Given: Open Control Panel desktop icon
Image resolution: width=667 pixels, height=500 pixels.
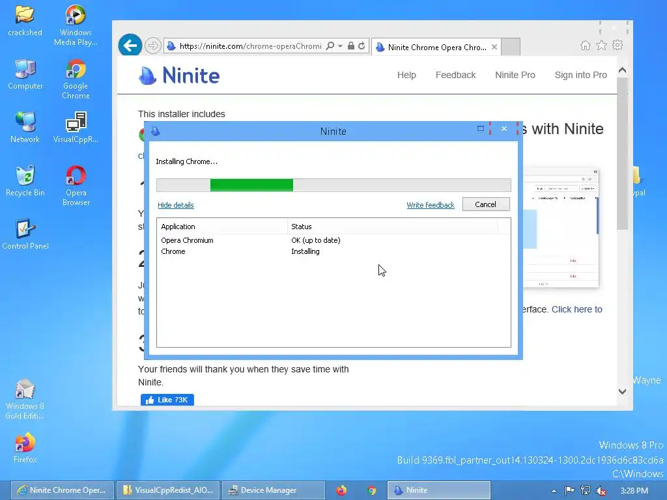Looking at the screenshot, I should pos(25,234).
